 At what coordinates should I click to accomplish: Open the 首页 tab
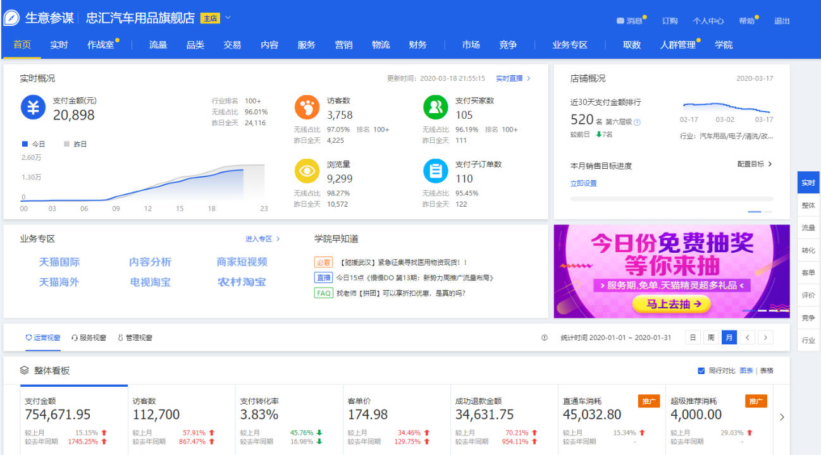[x=22, y=45]
